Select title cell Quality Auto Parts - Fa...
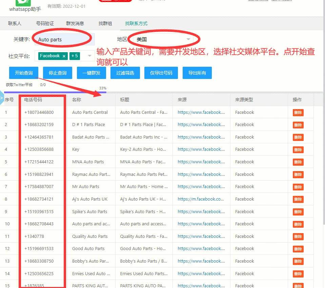This screenshot has height=288, width=325. click(x=144, y=236)
